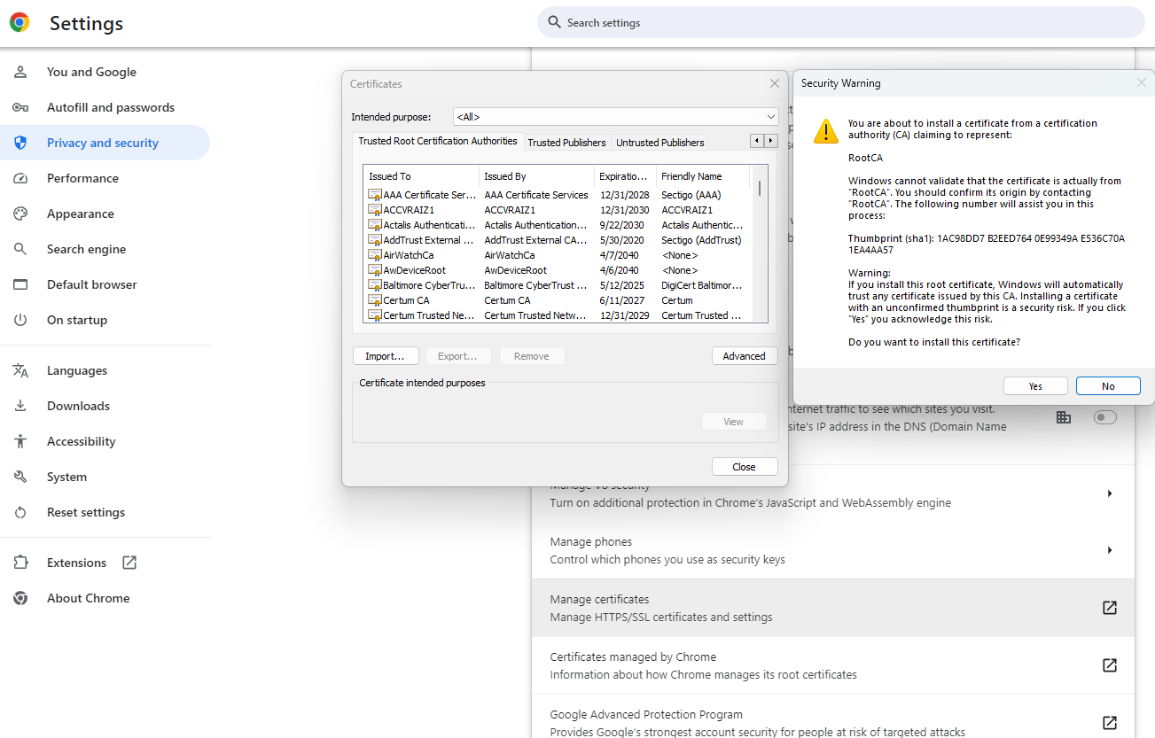Switch to Trusted Root Certification Authorities tab

pyautogui.click(x=438, y=141)
